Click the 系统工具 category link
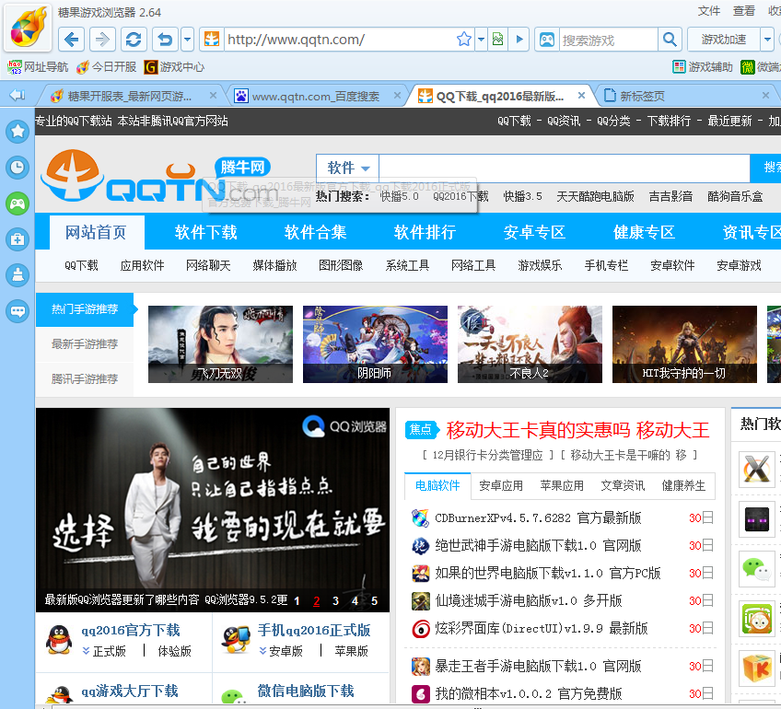Image resolution: width=781 pixels, height=709 pixels. click(x=407, y=265)
